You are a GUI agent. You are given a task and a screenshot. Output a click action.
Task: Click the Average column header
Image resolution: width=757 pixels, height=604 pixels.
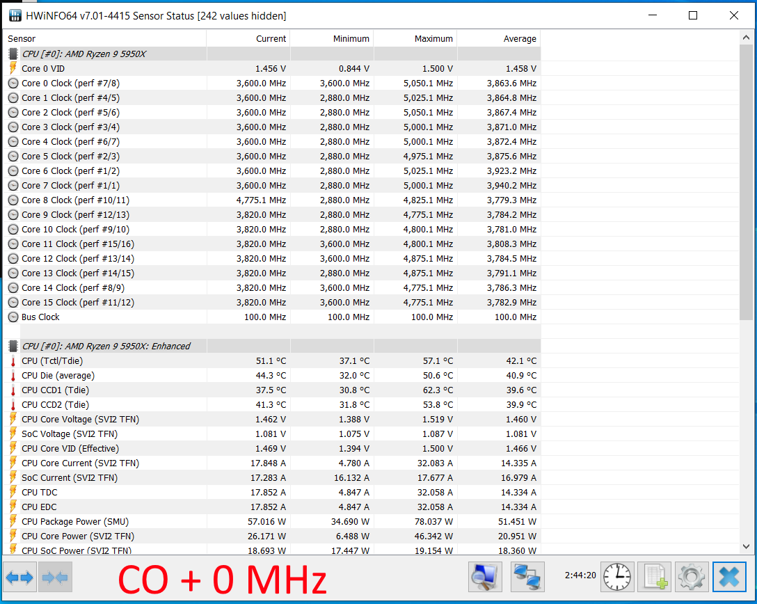point(499,39)
